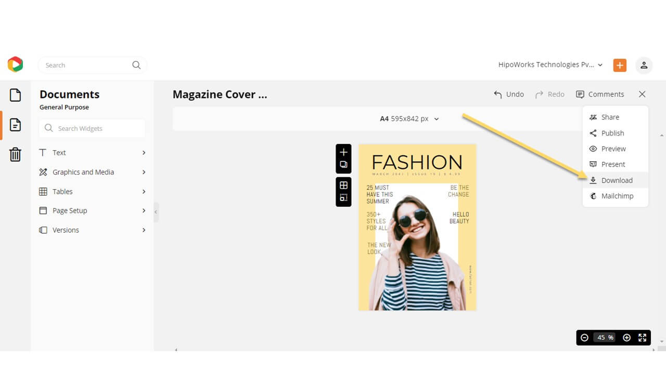Open the A4 page size dropdown
Viewport: 666px width, 374px height.
(409, 118)
